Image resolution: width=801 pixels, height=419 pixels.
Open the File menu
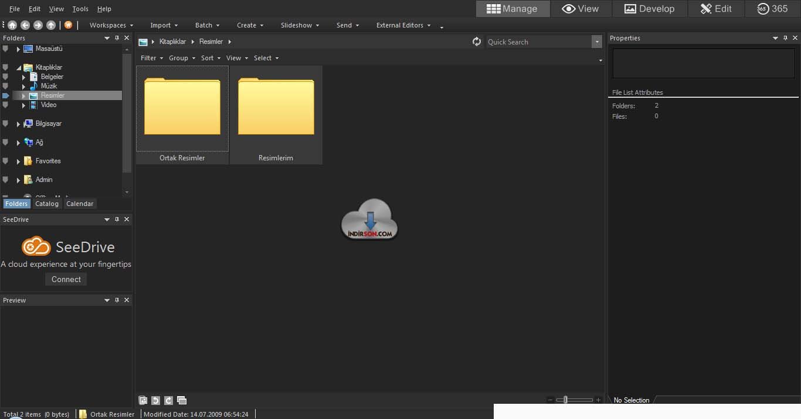coord(15,9)
